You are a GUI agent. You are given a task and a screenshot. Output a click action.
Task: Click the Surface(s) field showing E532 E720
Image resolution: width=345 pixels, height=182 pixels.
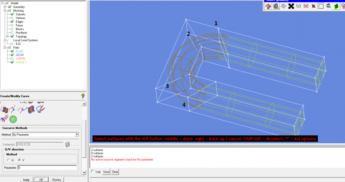(x=40, y=144)
